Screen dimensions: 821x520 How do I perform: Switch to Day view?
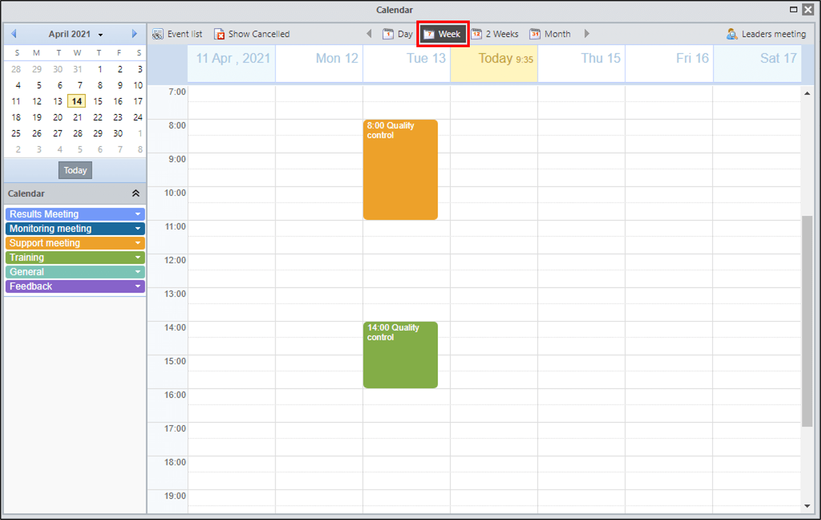point(397,34)
